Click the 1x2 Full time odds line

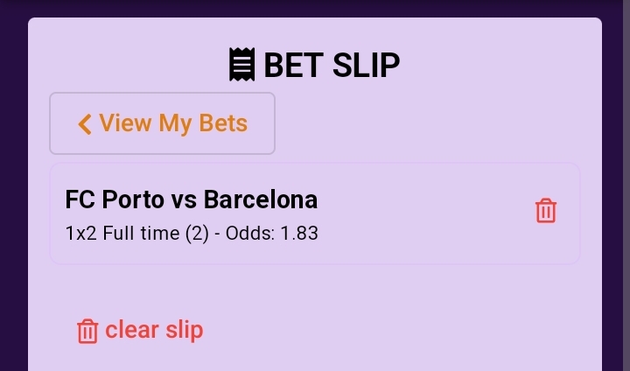192,233
